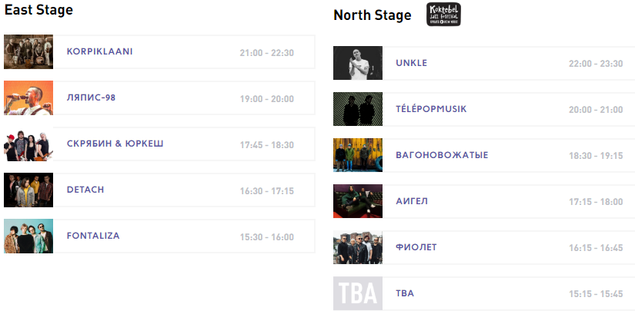The image size is (635, 314).
Task: Click the Ляпис-98 performer photo
Action: (x=28, y=98)
